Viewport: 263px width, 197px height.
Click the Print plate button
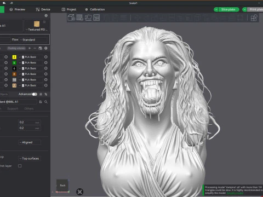pyautogui.click(x=255, y=9)
